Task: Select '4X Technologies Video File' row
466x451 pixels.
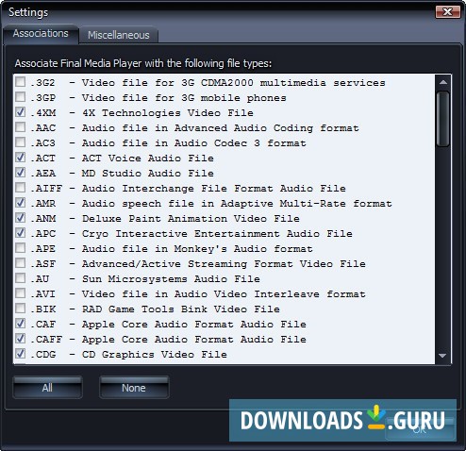Action: click(x=168, y=113)
